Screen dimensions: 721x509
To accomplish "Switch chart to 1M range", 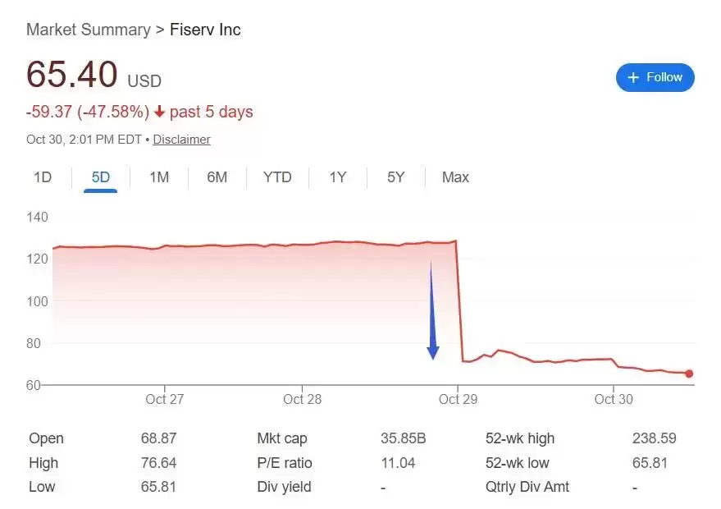I will point(159,177).
